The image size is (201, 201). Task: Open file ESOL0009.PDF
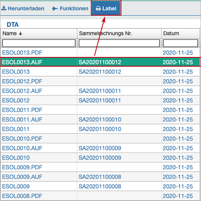point(22,167)
